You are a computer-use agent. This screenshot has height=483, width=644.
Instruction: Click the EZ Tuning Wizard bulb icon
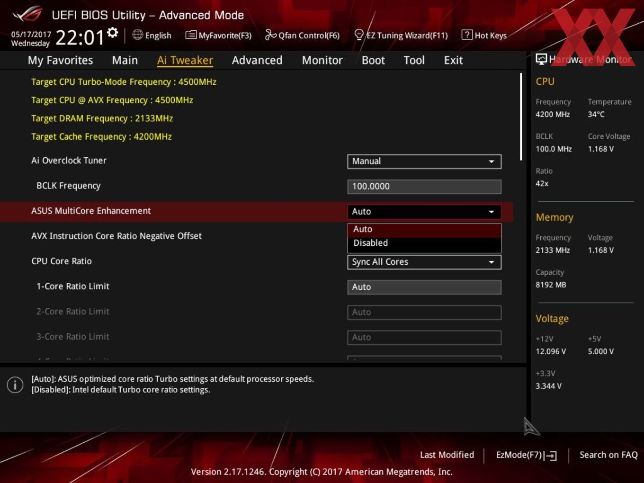(359, 35)
